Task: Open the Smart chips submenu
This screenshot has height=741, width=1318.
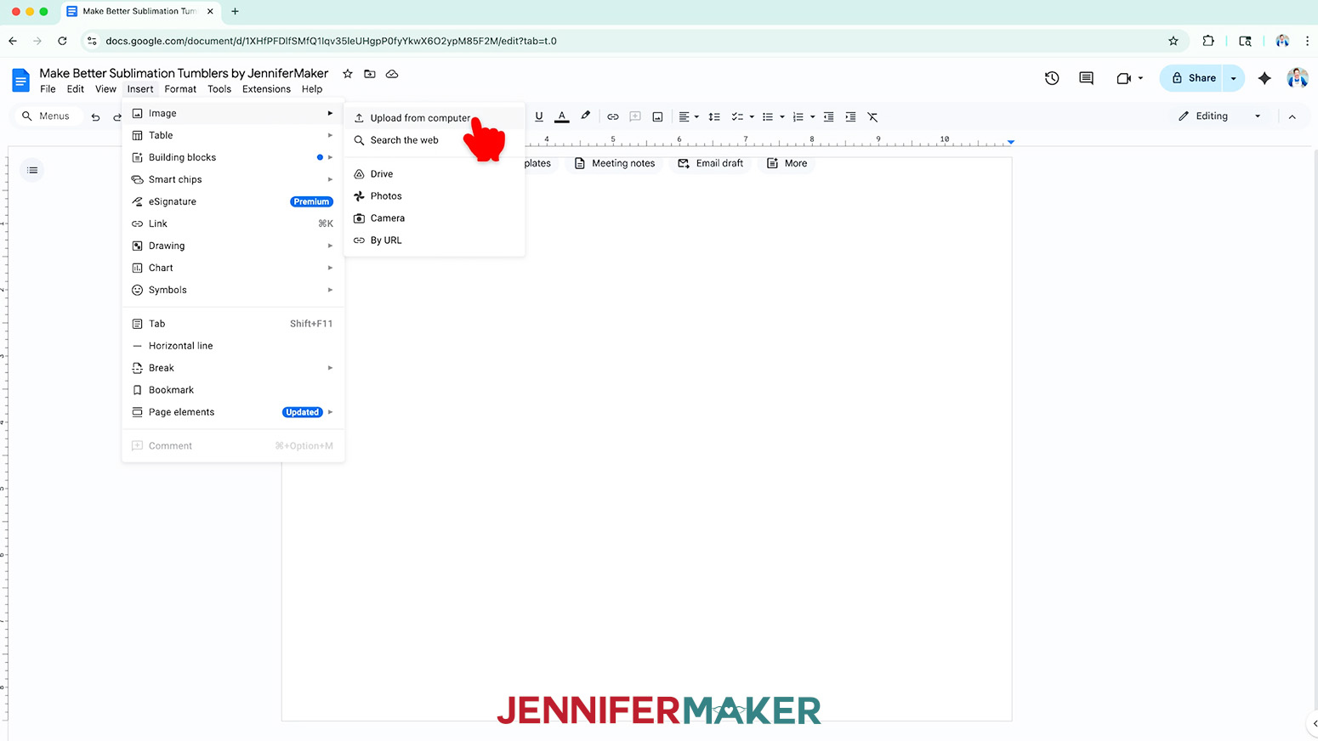Action: (x=233, y=179)
